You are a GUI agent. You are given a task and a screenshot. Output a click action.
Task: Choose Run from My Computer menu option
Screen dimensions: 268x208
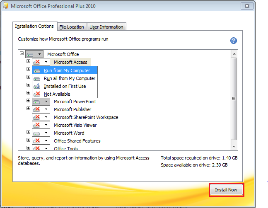pyautogui.click(x=65, y=70)
